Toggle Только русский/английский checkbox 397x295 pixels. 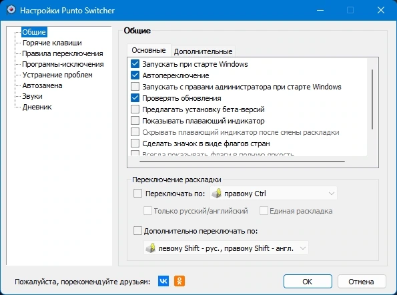point(147,211)
